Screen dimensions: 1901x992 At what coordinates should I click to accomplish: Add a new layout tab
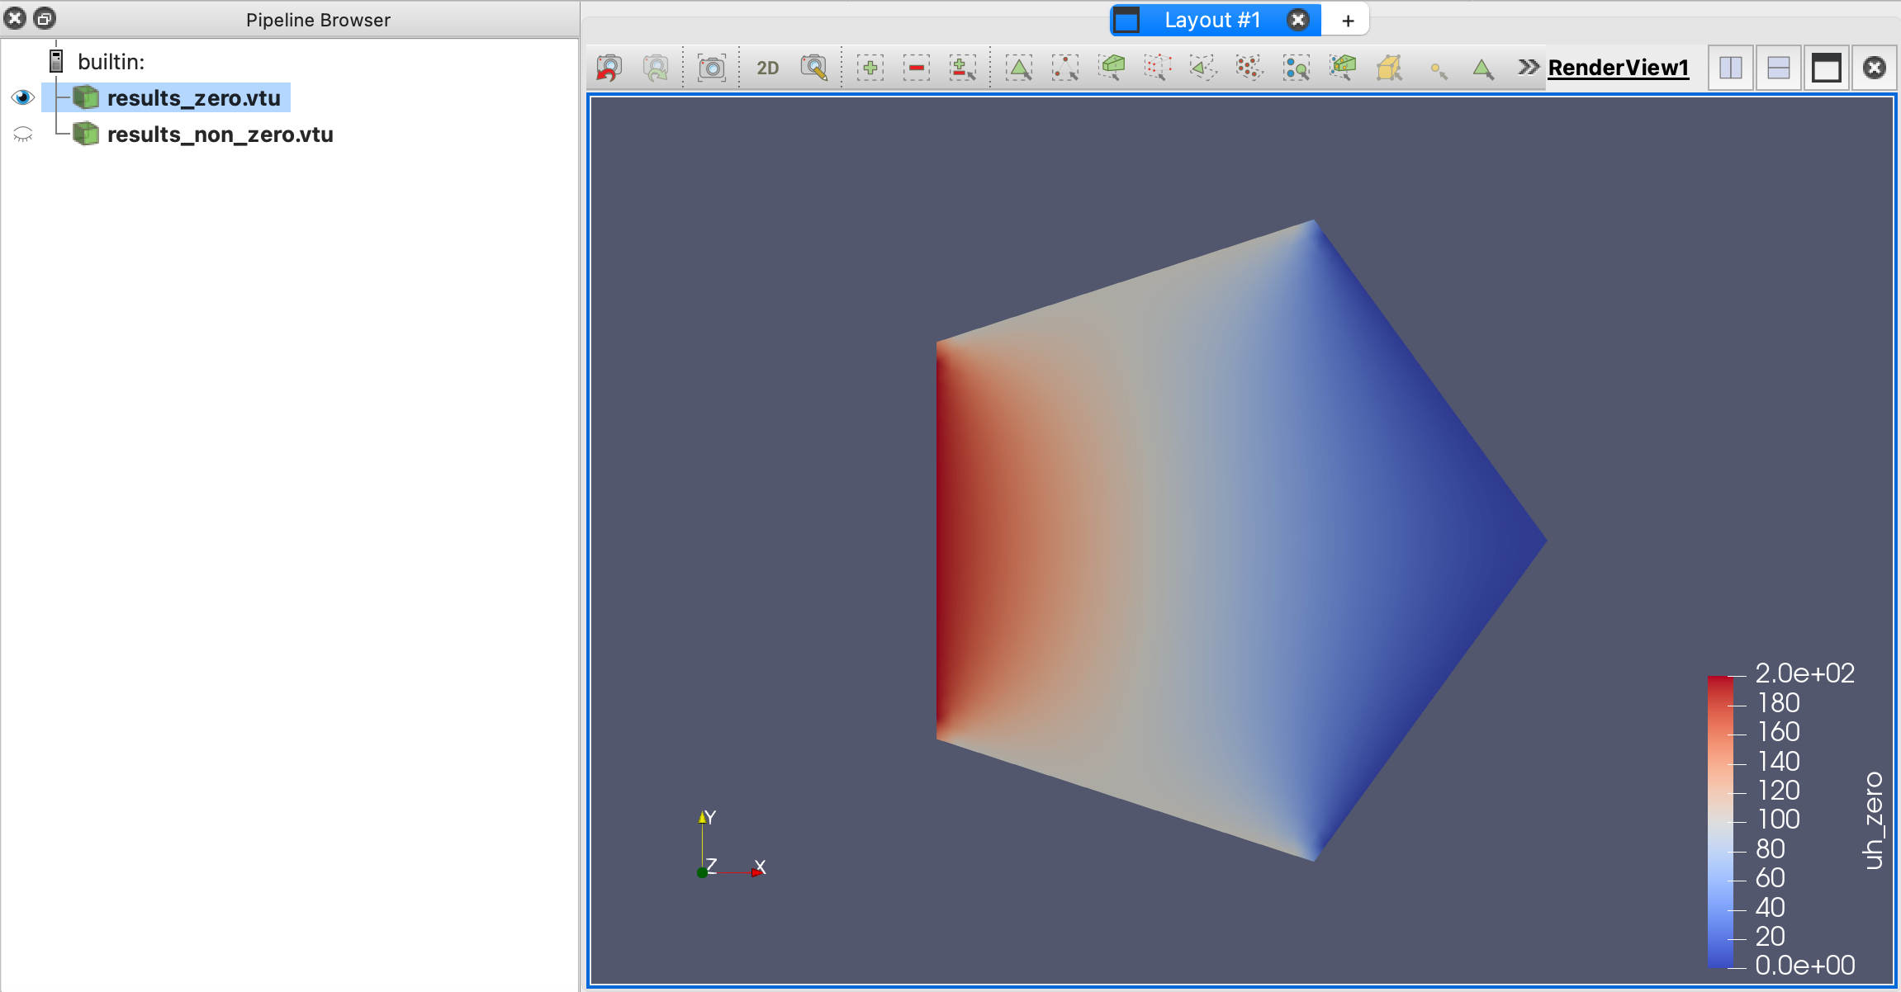coord(1348,21)
